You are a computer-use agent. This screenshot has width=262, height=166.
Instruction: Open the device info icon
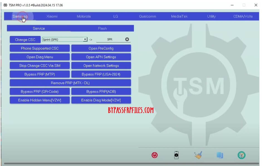click(x=176, y=155)
